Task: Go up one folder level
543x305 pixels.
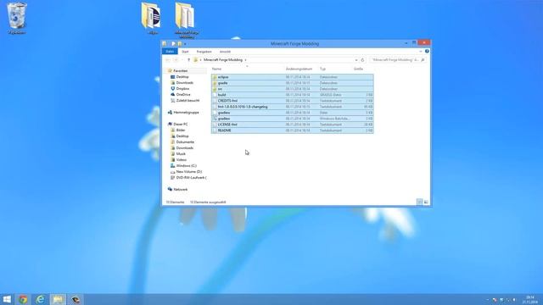Action: coord(188,60)
